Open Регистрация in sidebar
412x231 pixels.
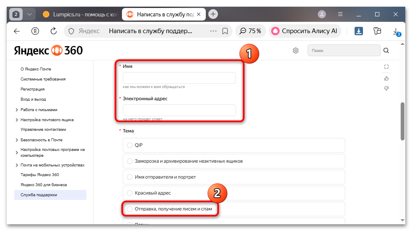click(x=33, y=89)
